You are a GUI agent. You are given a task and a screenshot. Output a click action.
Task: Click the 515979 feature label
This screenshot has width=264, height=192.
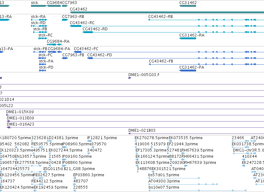[x=158, y=144]
